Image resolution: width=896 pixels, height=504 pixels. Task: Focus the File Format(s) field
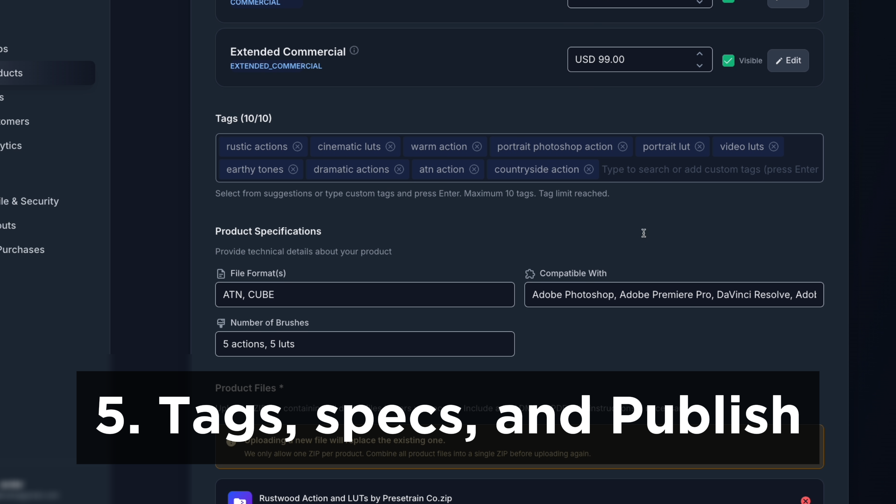pyautogui.click(x=365, y=295)
